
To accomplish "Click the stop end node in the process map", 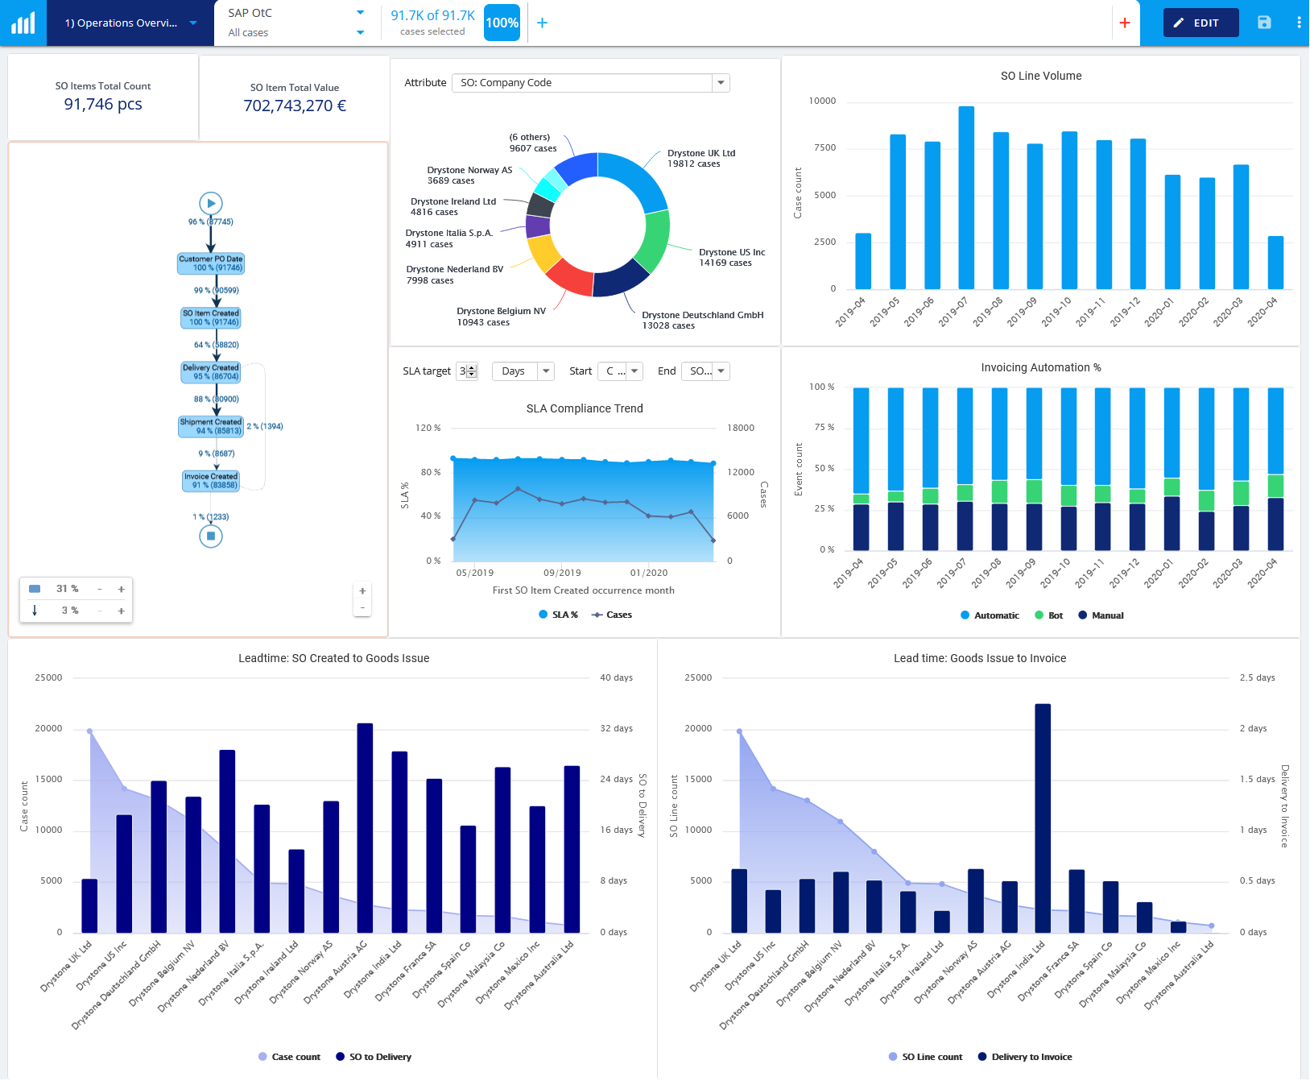I will (x=210, y=536).
